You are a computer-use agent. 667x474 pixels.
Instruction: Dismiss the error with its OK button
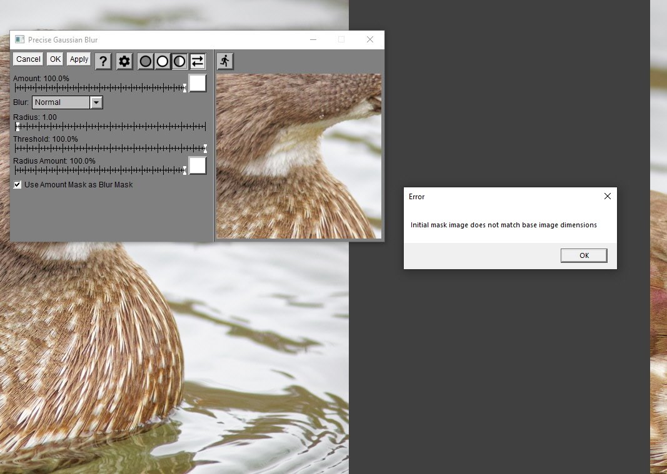point(584,255)
